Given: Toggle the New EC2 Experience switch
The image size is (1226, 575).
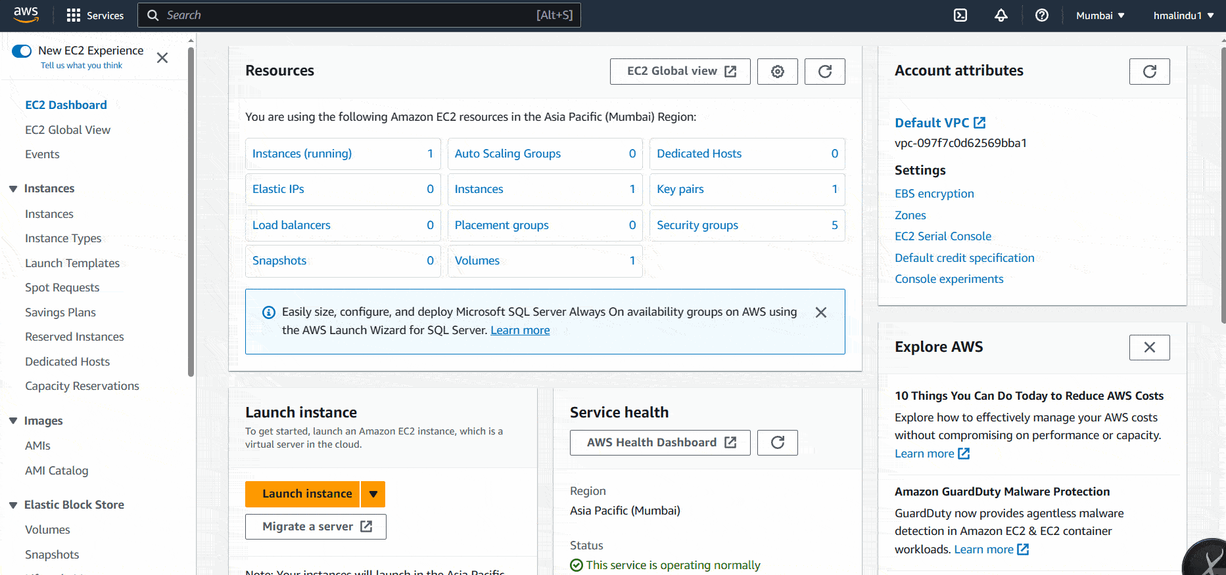Looking at the screenshot, I should [x=22, y=51].
